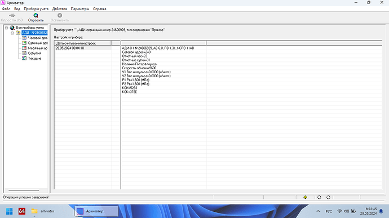This screenshot has width=389, height=218.
Task: Click the yellow diamond status indicator
Action: 305,197
